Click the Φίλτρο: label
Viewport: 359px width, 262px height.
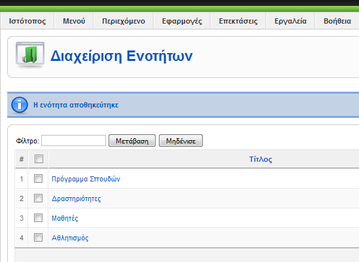click(x=27, y=141)
